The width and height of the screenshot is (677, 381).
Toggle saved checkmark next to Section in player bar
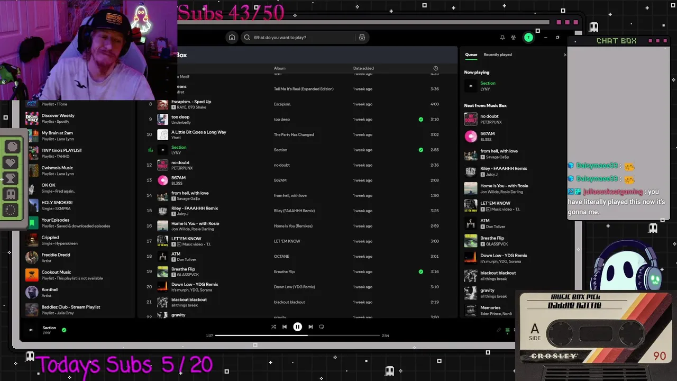64,330
